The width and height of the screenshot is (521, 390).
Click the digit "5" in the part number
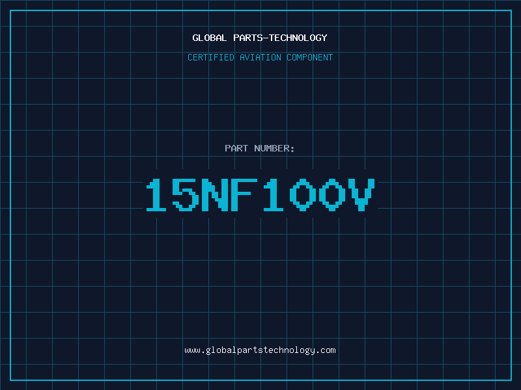click(x=186, y=195)
